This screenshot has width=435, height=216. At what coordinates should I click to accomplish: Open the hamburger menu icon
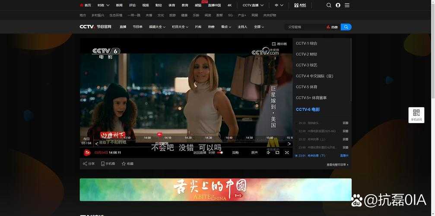347,5
